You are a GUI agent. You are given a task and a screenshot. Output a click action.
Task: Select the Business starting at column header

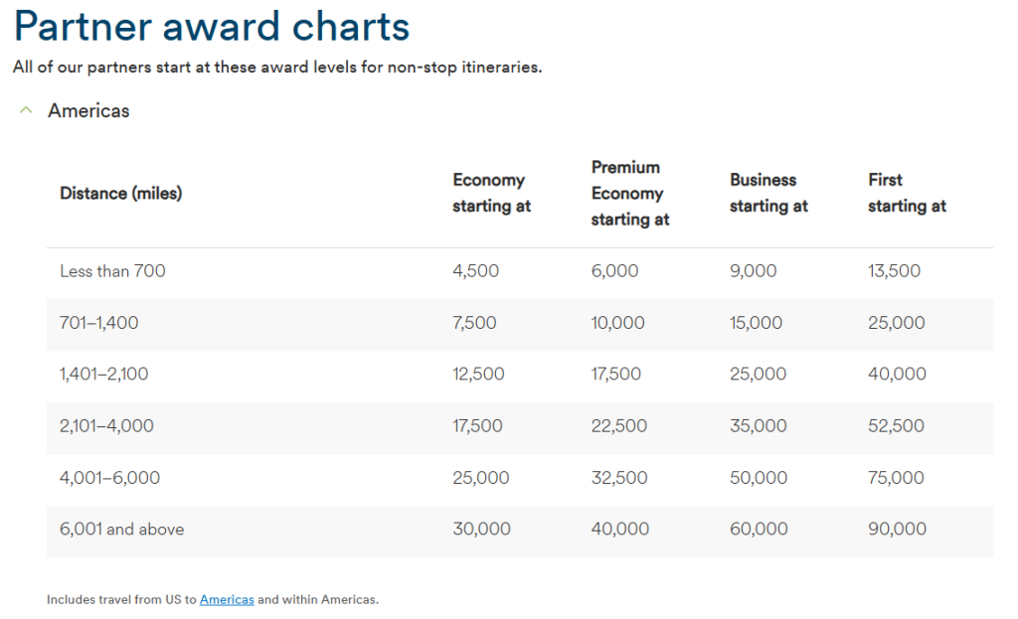pos(767,193)
